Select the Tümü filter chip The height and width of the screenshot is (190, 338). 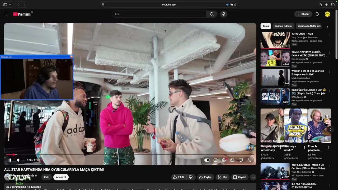coord(266,26)
